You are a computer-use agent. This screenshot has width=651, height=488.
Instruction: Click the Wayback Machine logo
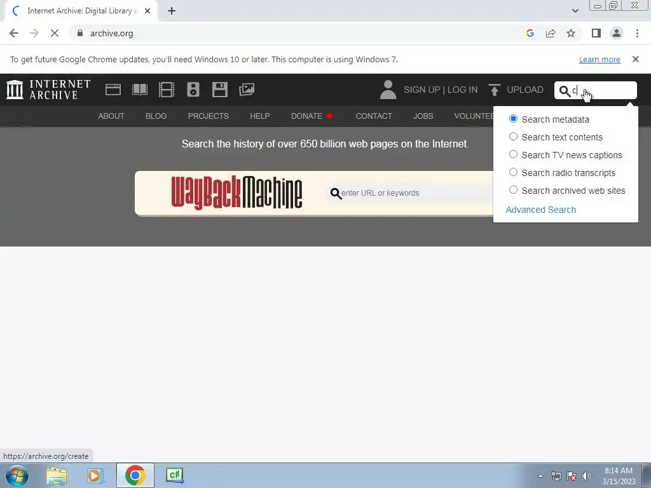[x=236, y=193]
